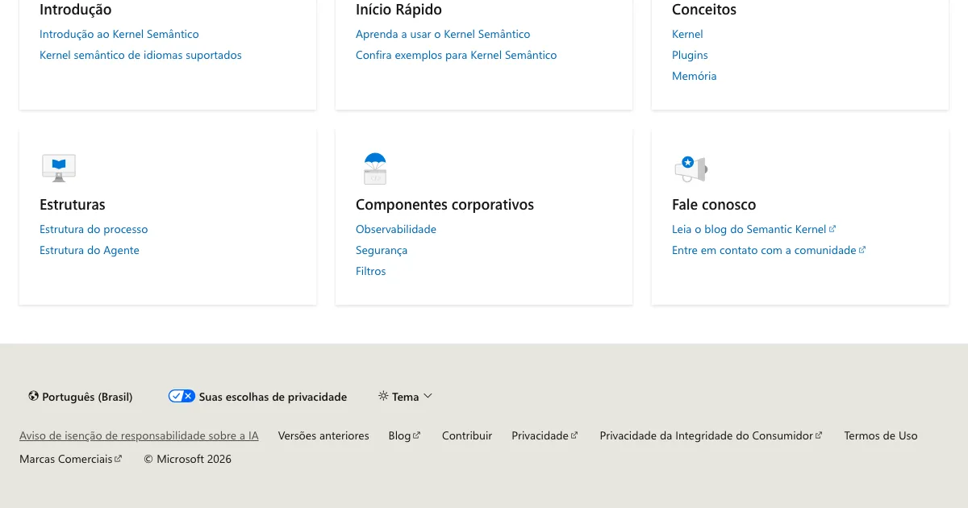Viewport: 968px width, 508px height.
Task: Go to Aprenda a usar o Kernel Semântico
Action: coord(443,34)
